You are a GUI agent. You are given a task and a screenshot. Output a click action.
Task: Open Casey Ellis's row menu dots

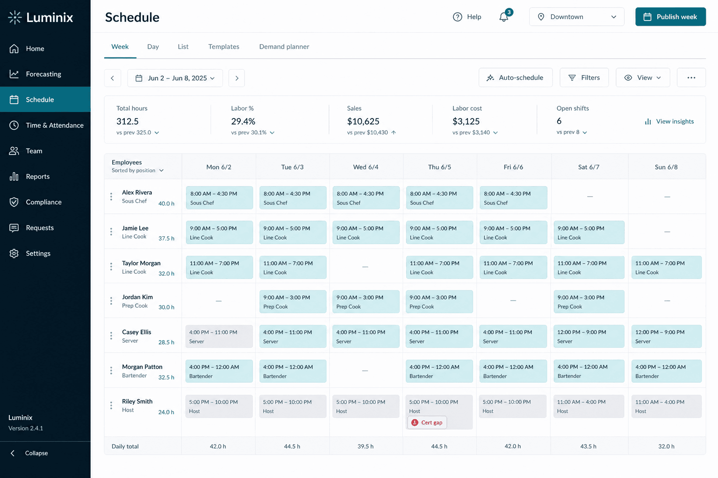click(x=111, y=336)
